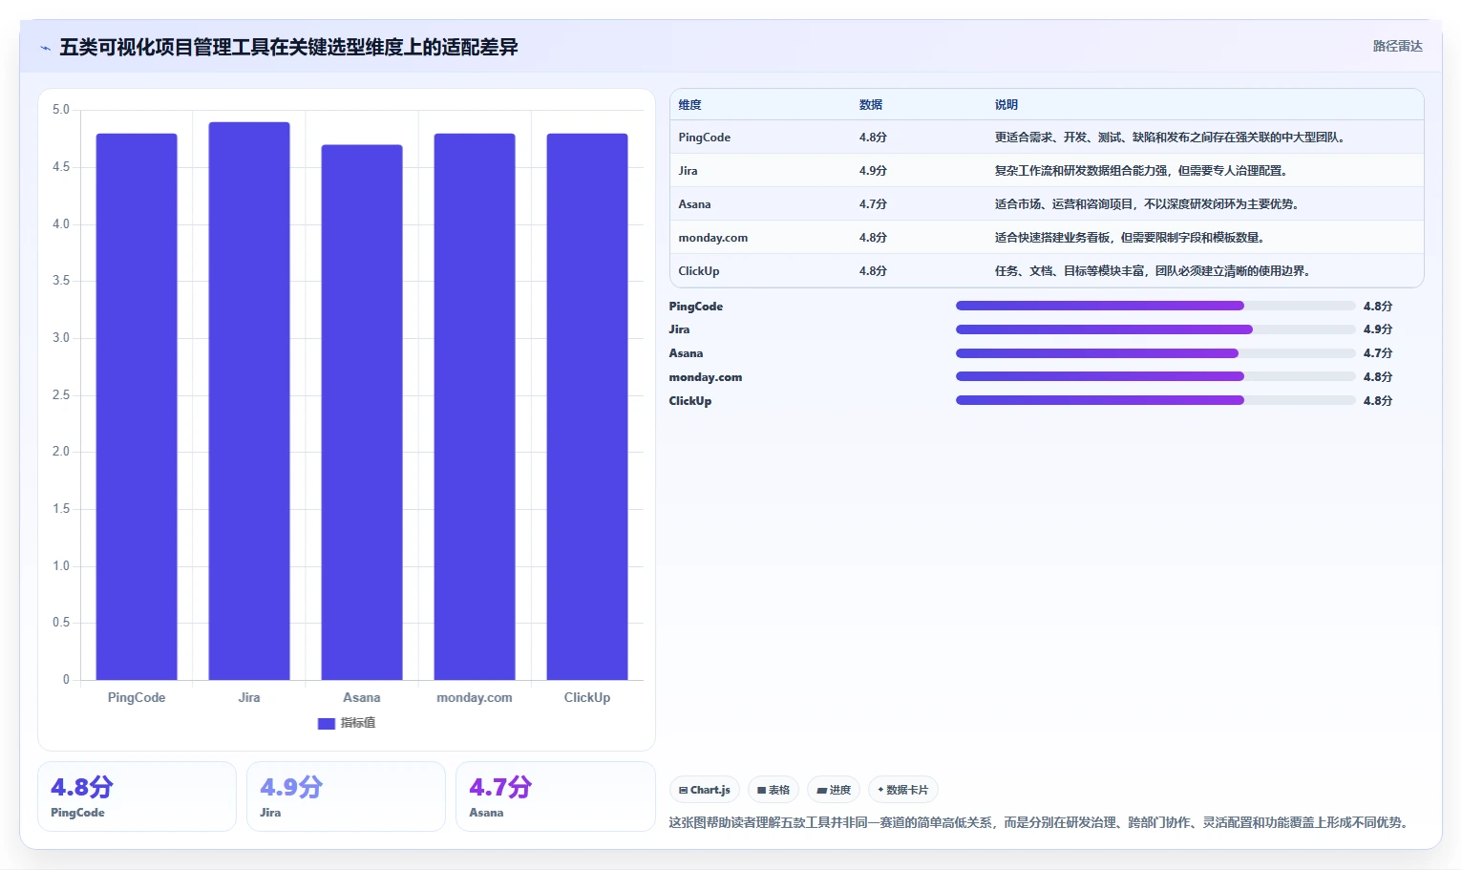
Task: Select the 表格 tag chip
Action: [x=773, y=790]
